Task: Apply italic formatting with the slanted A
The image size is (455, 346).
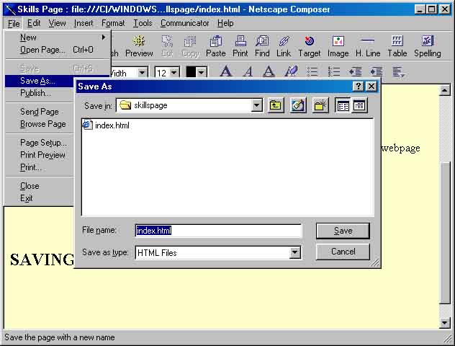Action: (x=248, y=71)
